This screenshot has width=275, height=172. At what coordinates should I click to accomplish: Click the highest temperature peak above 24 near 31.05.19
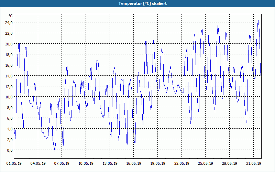[x=258, y=21]
